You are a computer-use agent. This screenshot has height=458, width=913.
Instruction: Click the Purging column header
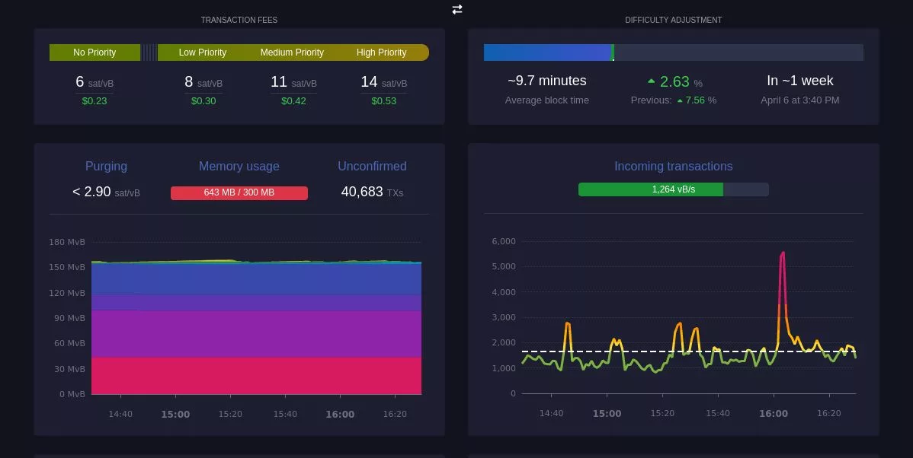tap(106, 166)
